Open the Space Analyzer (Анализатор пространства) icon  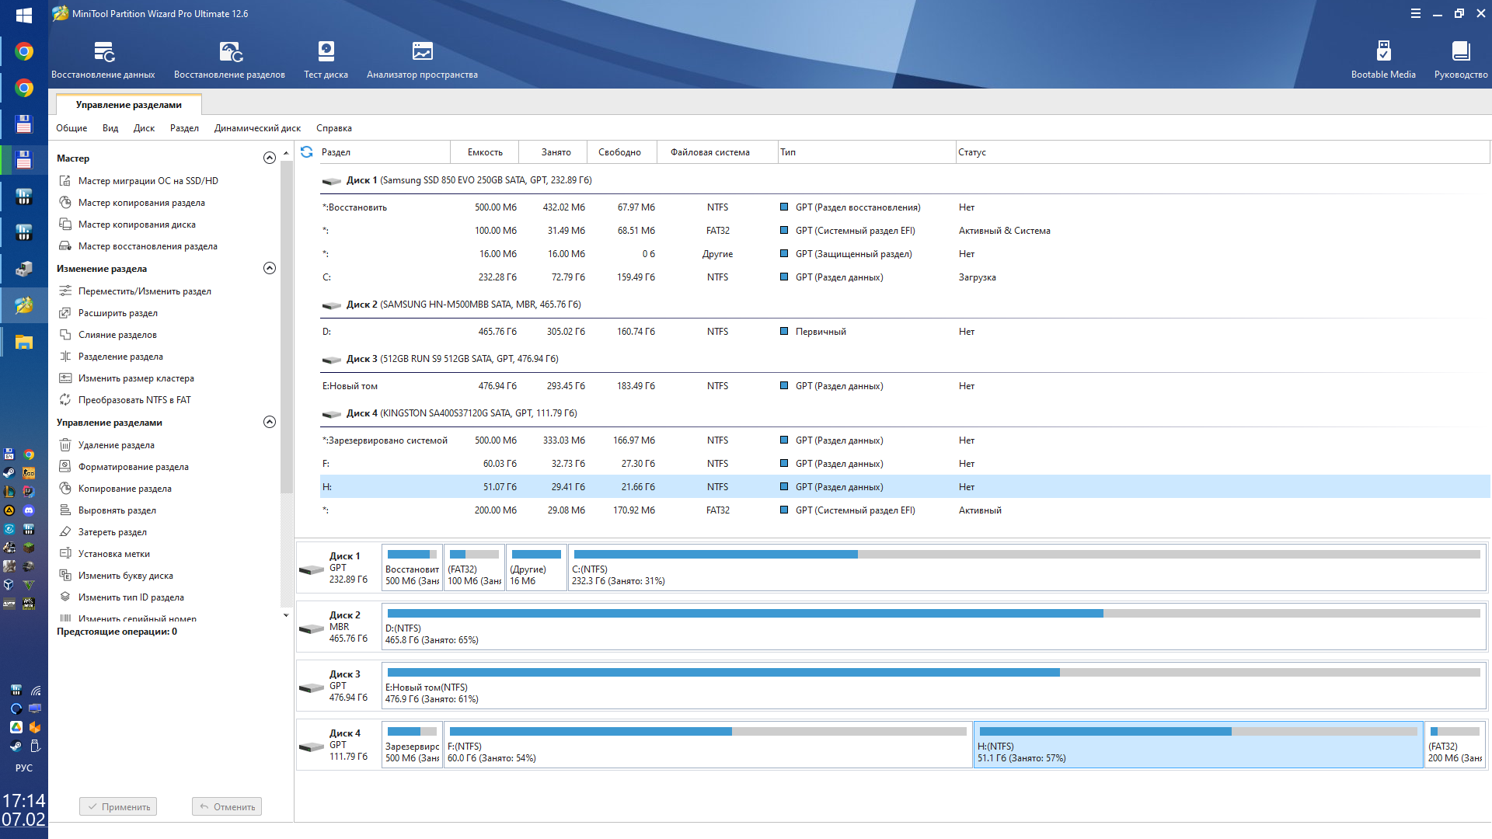pyautogui.click(x=422, y=52)
